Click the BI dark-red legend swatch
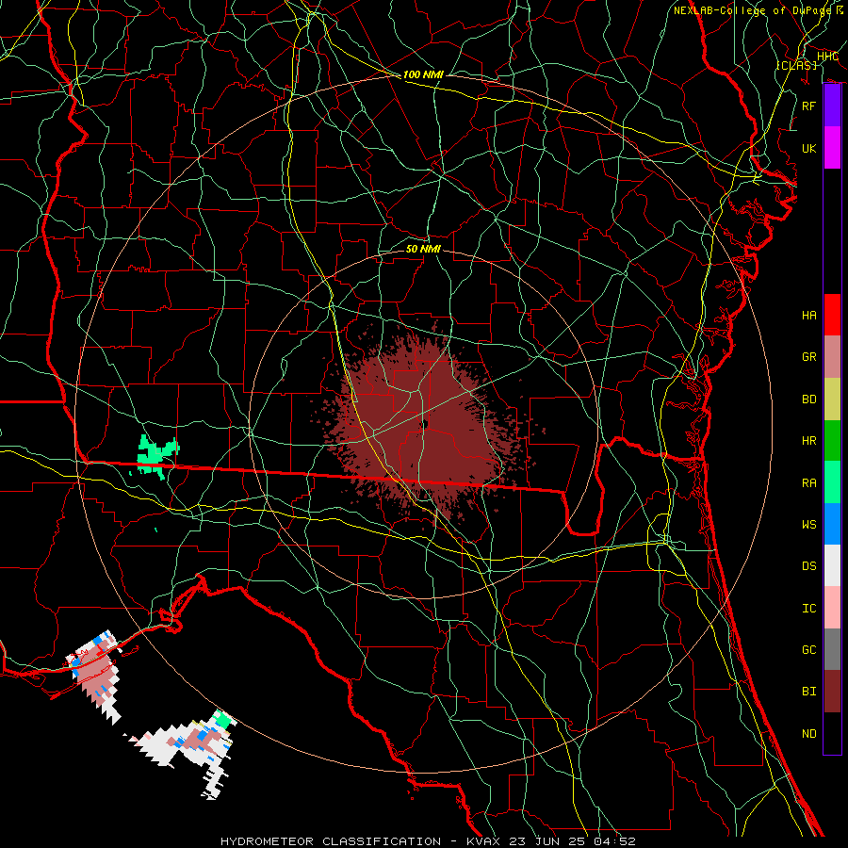 pyautogui.click(x=832, y=692)
